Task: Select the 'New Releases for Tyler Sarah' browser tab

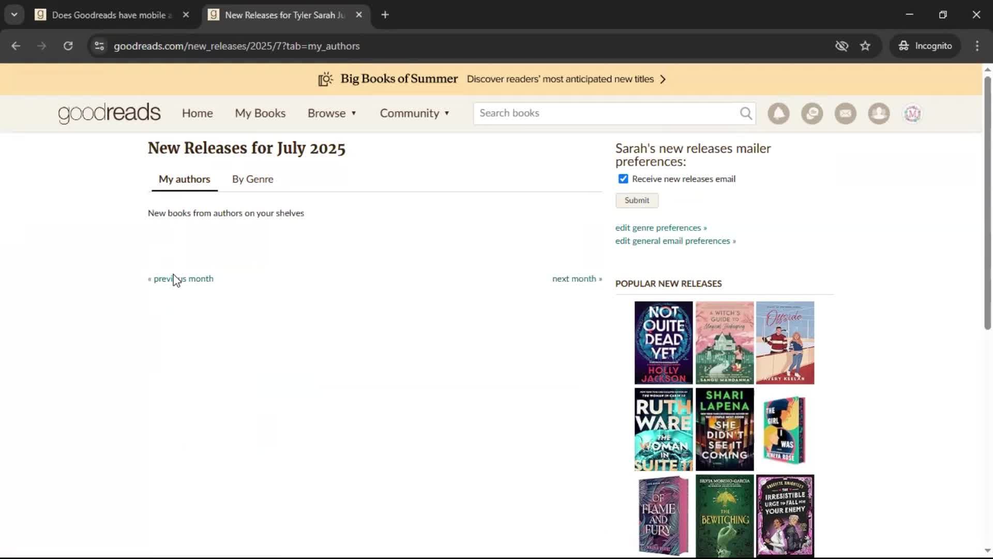Action: click(x=285, y=15)
